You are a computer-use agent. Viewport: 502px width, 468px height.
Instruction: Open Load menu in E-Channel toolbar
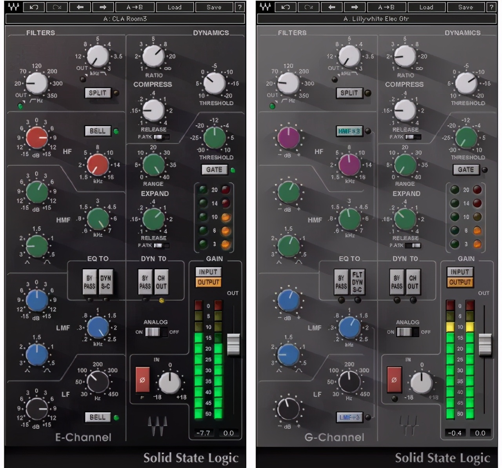coord(174,7)
